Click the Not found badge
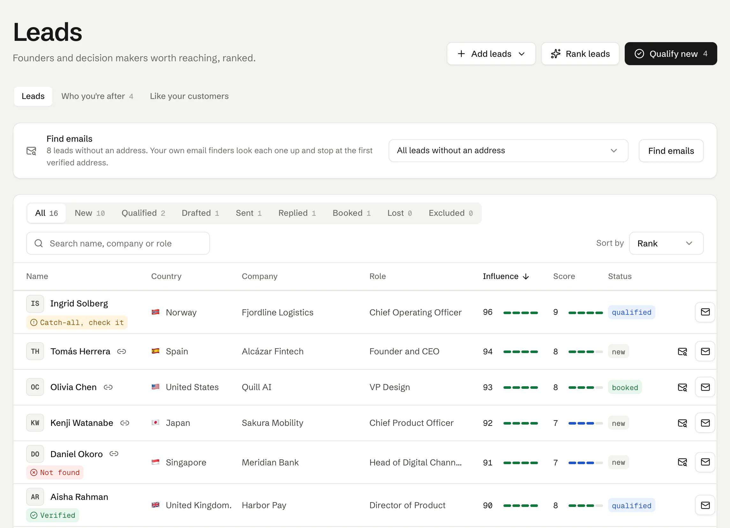The width and height of the screenshot is (730, 528). pos(55,473)
